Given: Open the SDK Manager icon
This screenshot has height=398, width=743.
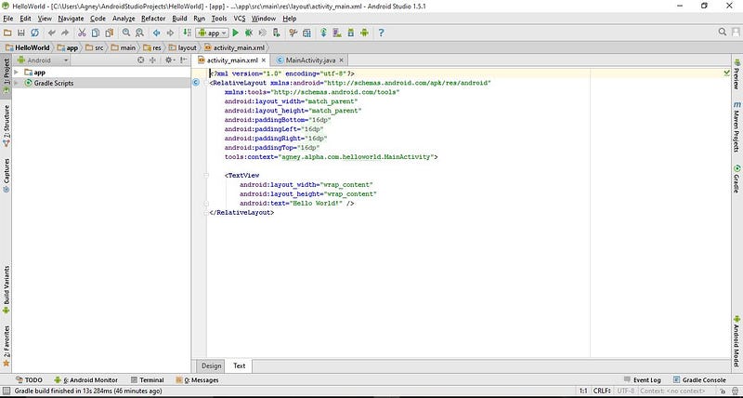Looking at the screenshot, I should tap(351, 33).
